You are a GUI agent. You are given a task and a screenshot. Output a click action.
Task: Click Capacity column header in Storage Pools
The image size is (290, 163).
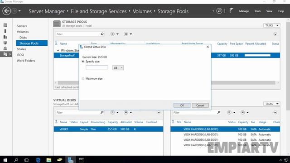222,44
